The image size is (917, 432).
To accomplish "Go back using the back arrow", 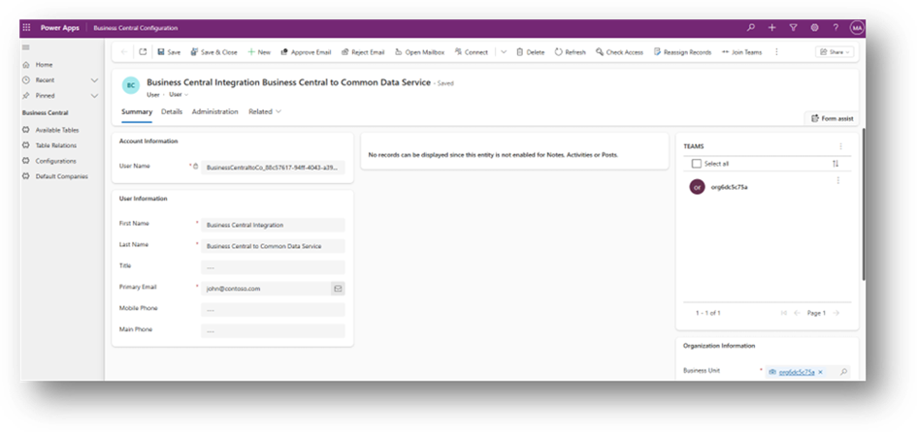I will pyautogui.click(x=124, y=52).
